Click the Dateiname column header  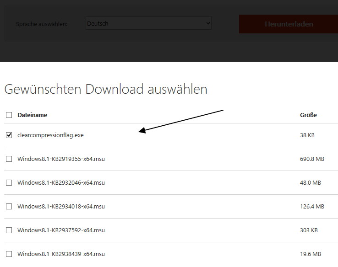(x=33, y=115)
